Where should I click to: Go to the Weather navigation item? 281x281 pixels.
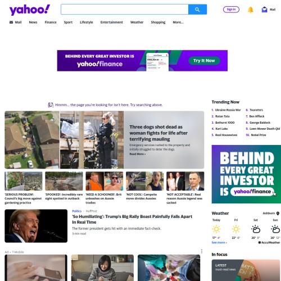[137, 22]
